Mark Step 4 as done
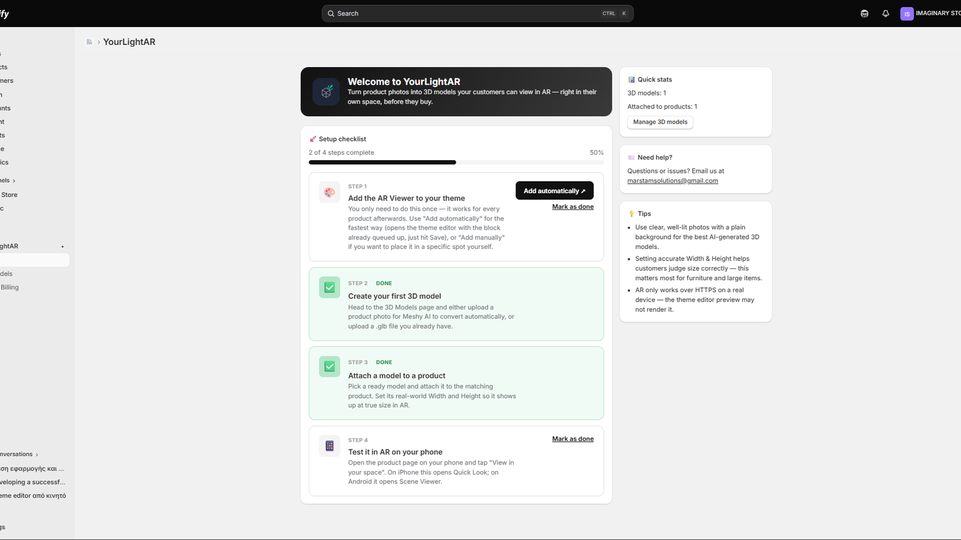Viewport: 961px width, 540px height. pyautogui.click(x=573, y=439)
